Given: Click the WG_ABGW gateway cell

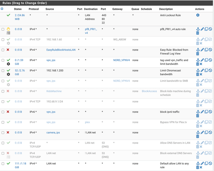Looking at the screenshot, I should [x=120, y=40].
